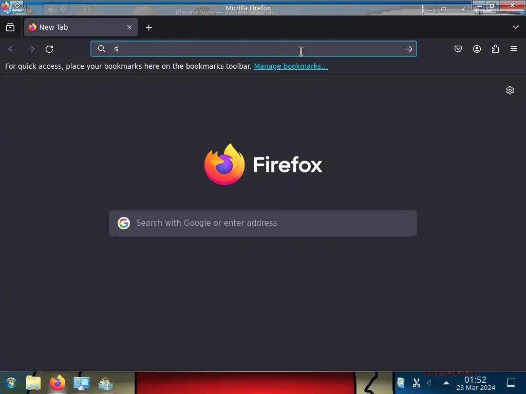
Task: Minimize the Mozilla Firefox window
Action: (x=480, y=5)
